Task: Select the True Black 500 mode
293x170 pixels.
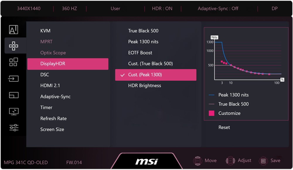Action: point(143,31)
